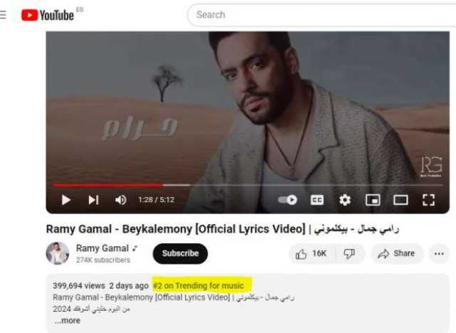Skip to the next video

click(x=93, y=200)
